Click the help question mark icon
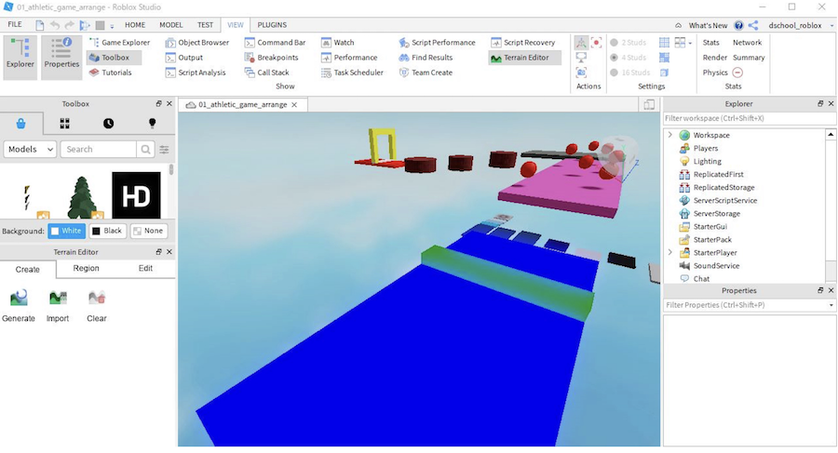The image size is (838, 453). click(738, 25)
